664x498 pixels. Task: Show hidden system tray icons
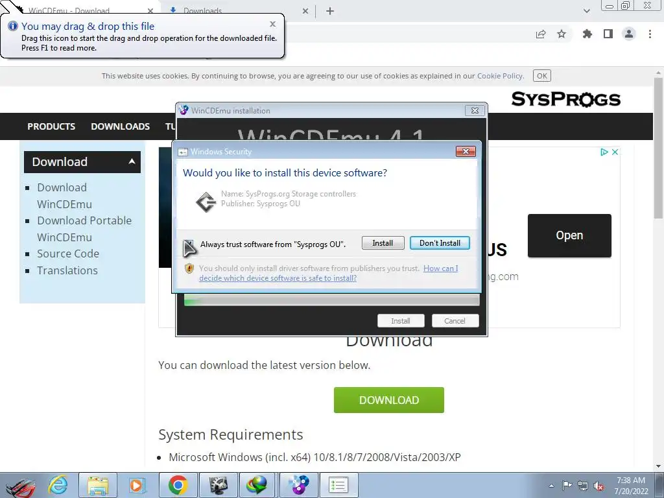tap(551, 486)
